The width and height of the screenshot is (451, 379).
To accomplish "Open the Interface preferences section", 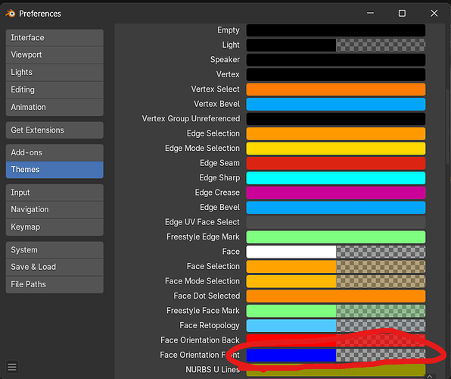I will (x=54, y=38).
